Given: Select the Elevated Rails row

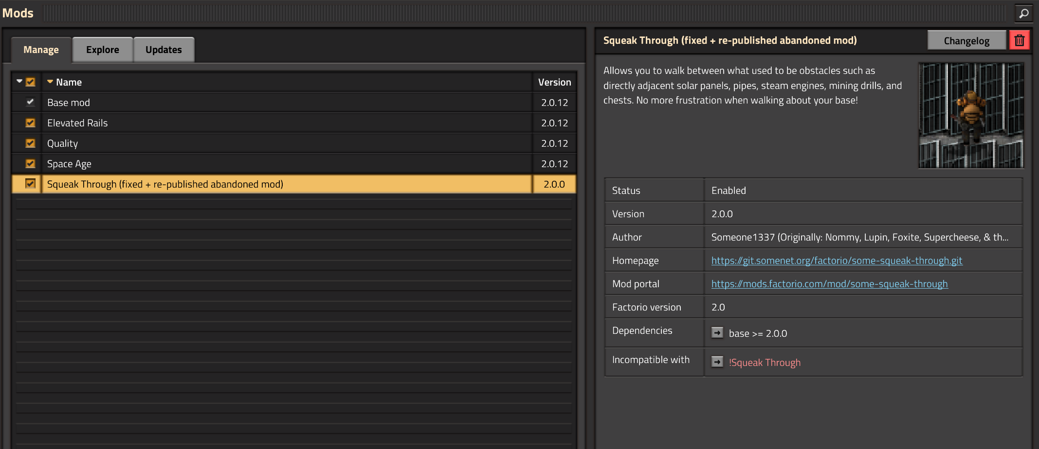Looking at the screenshot, I should [x=294, y=123].
